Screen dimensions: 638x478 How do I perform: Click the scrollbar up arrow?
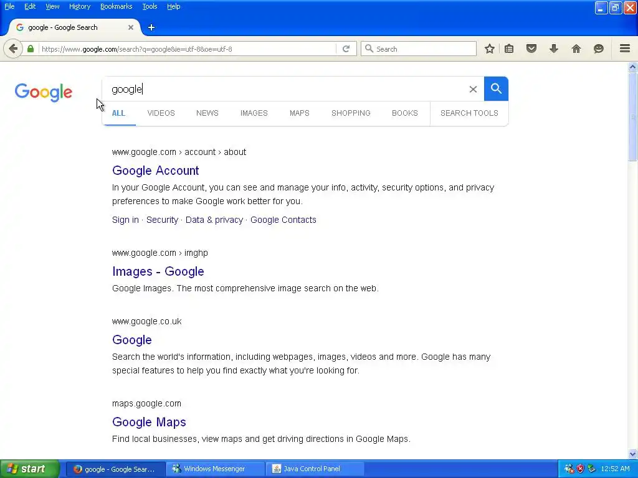pyautogui.click(x=633, y=67)
